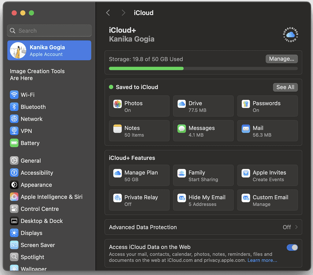Expand the Advanced Data Protection row
The height and width of the screenshot is (275, 313).
pos(203,227)
